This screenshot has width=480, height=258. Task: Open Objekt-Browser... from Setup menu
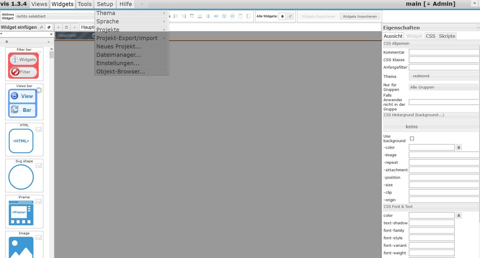pos(131,71)
